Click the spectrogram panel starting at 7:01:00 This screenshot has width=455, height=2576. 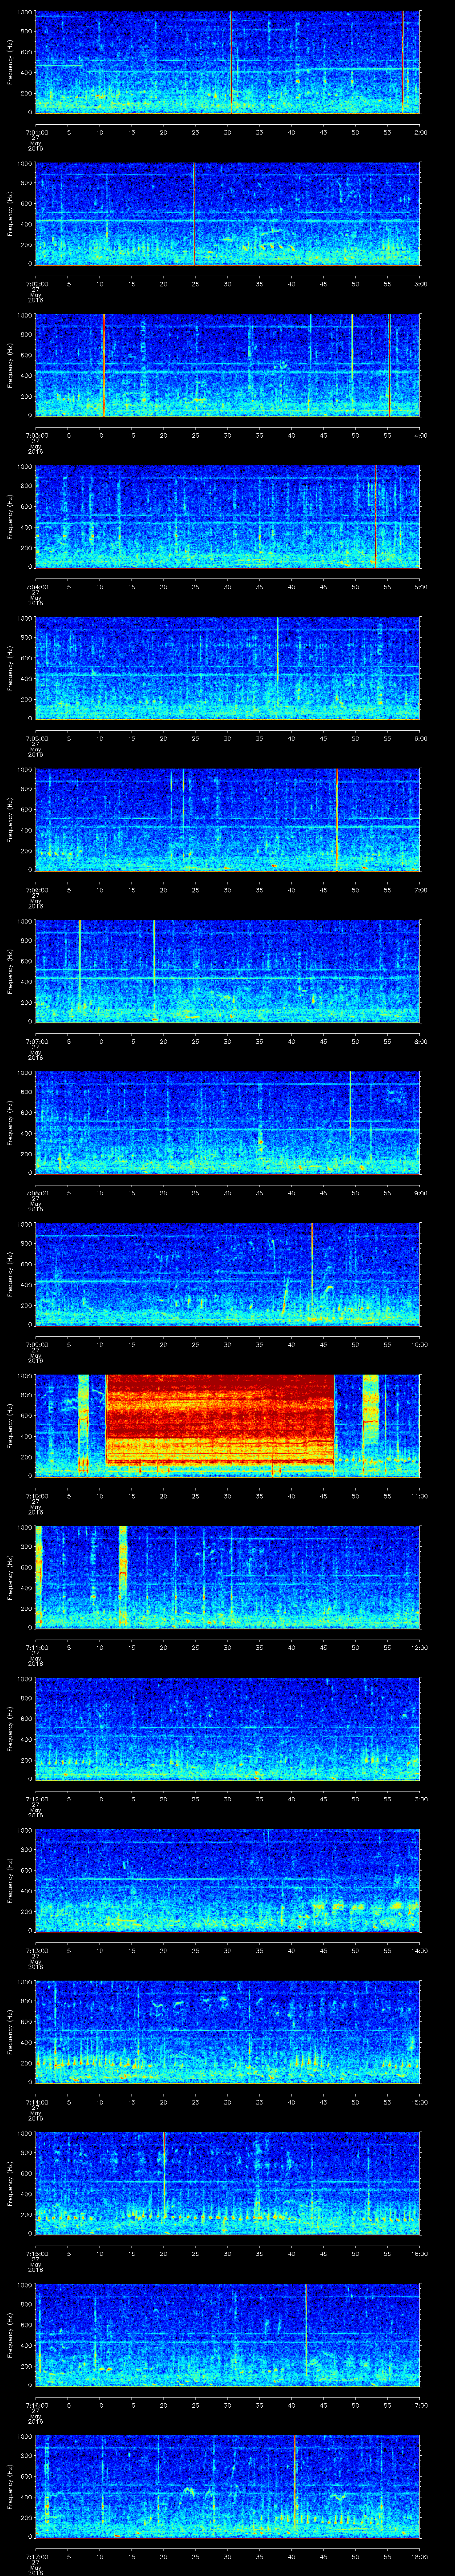point(227,62)
